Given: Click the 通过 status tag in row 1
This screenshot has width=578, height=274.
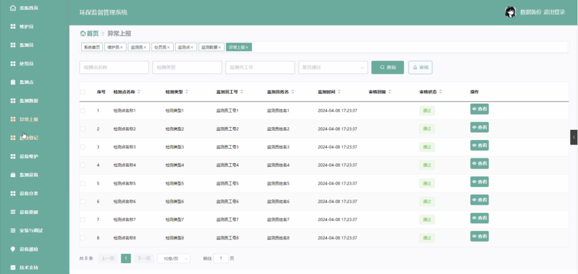Looking at the screenshot, I should (427, 110).
